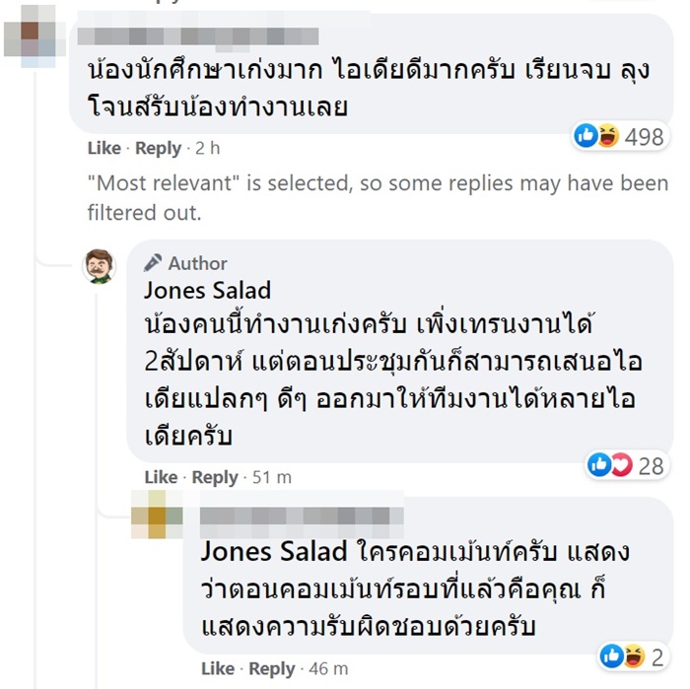Click the haha emoji reaction beside 498
Viewport: 690px width, 689px height.
pyautogui.click(x=603, y=137)
